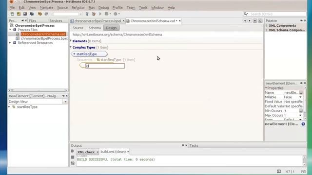Switch to the Files panel tab
The image size is (312, 175).
coord(33,20)
